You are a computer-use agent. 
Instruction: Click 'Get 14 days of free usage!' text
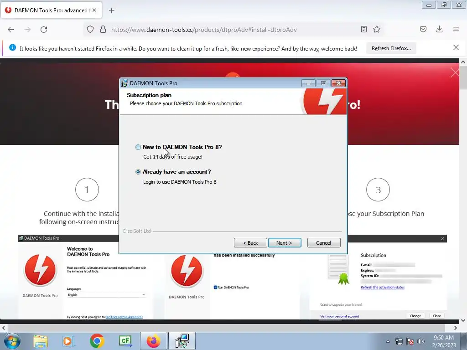pyautogui.click(x=173, y=157)
